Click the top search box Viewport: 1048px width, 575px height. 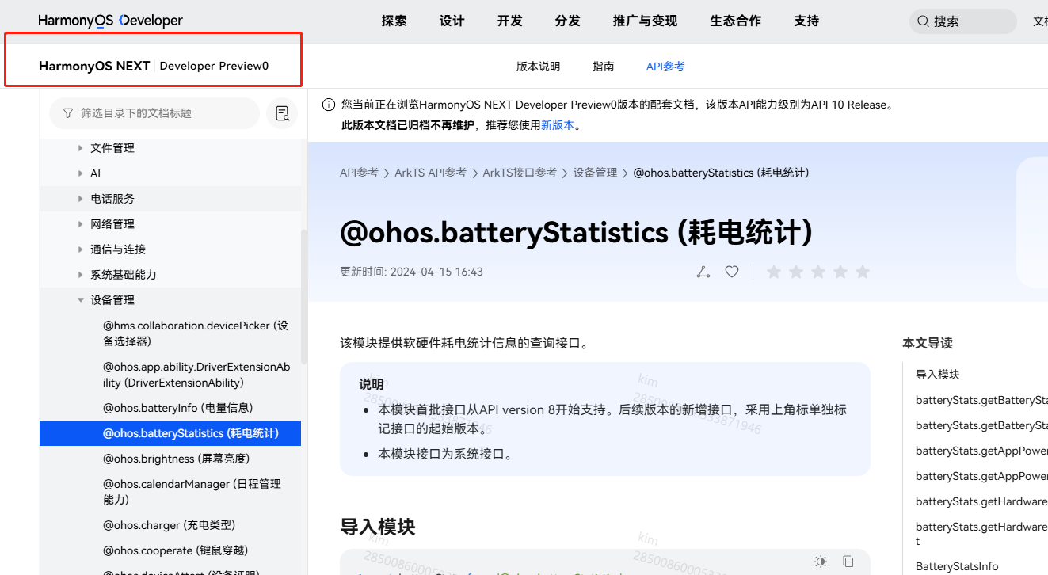[962, 21]
